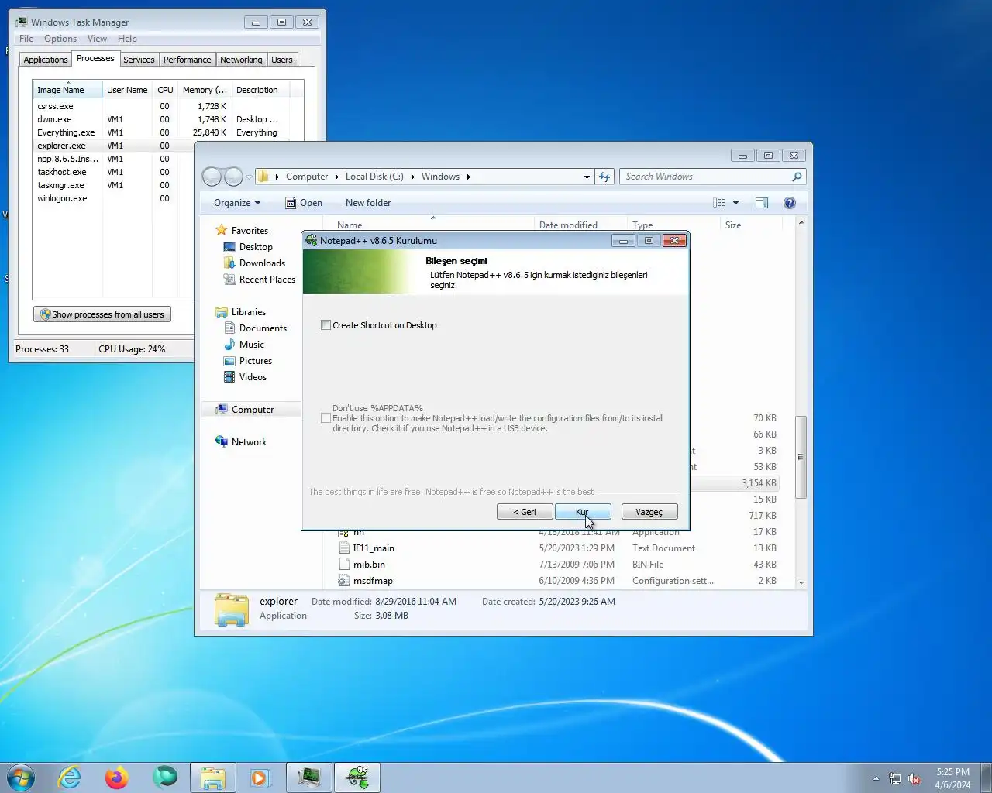Enable Create Shortcut on Desktop checkbox

click(325, 325)
